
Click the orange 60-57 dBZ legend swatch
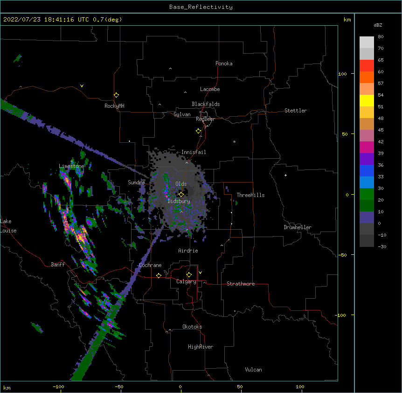[x=367, y=77]
